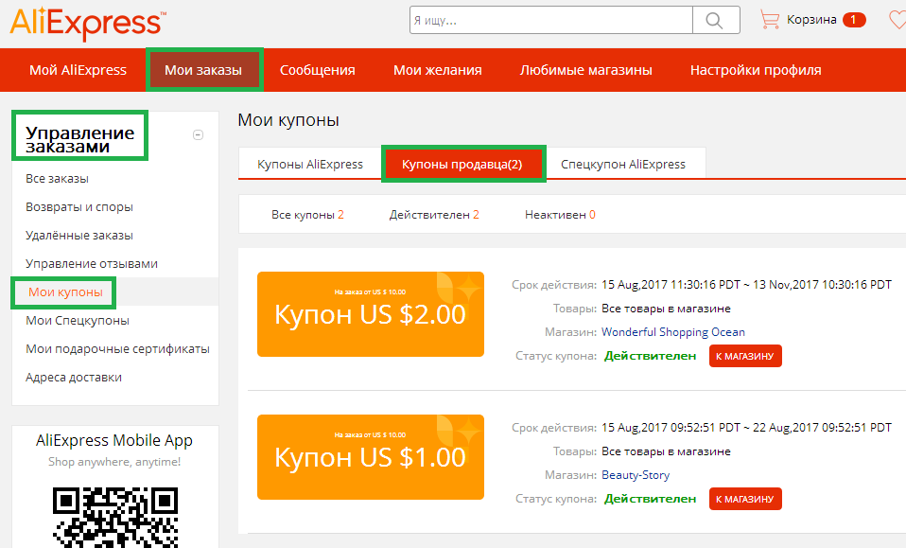Click К МАГАЗИНУ for Wonderful Shopping Ocean

745,356
